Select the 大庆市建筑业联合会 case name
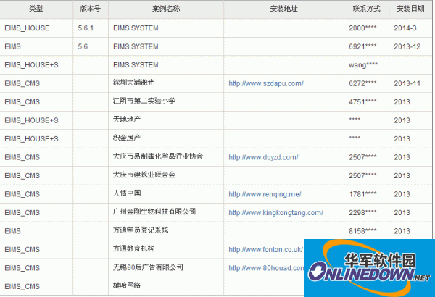The width and height of the screenshot is (435, 297). point(144,175)
